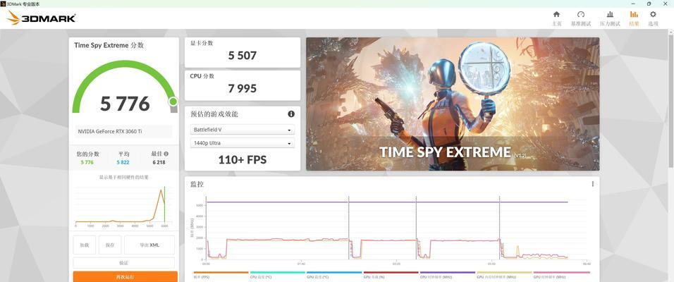Screen dimensions: 674x282
Task: Click the 110+ FPS estimate
Action: coord(243,160)
